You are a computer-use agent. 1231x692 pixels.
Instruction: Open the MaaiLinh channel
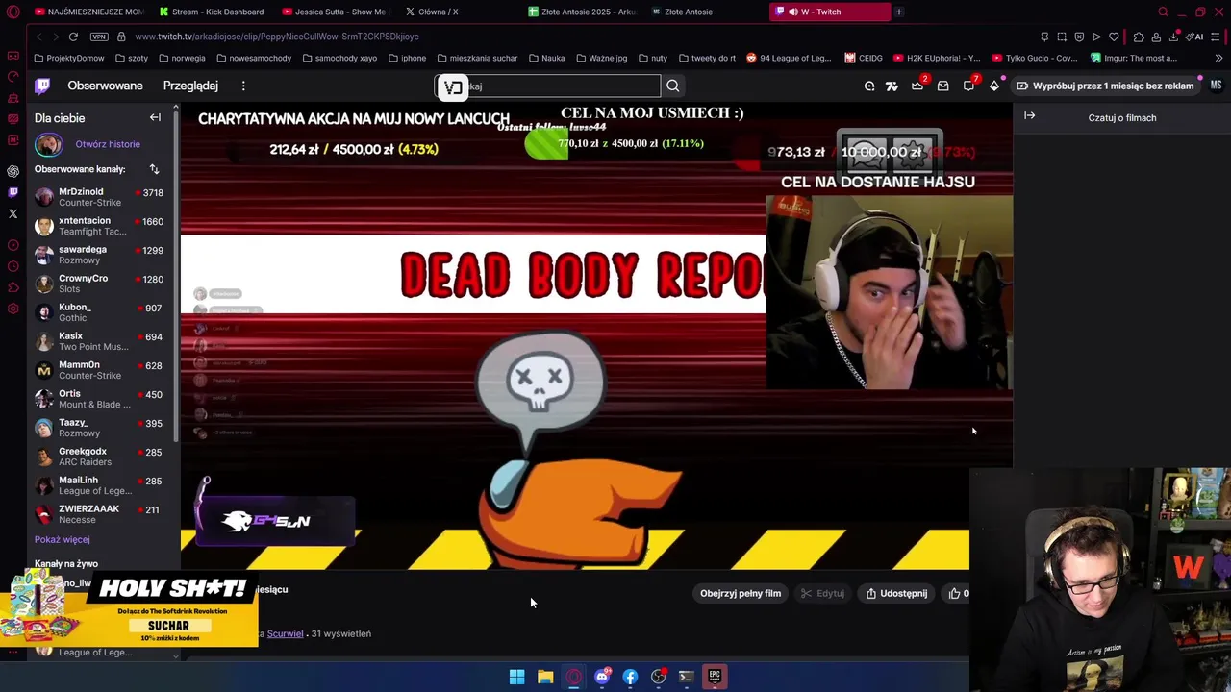99,485
